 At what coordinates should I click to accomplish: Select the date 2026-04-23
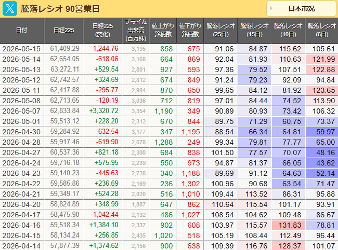click(21, 173)
